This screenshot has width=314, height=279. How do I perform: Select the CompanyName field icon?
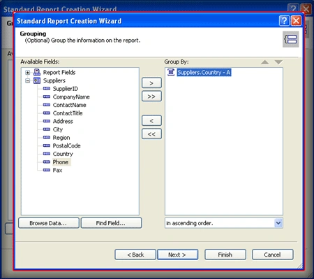[47, 96]
